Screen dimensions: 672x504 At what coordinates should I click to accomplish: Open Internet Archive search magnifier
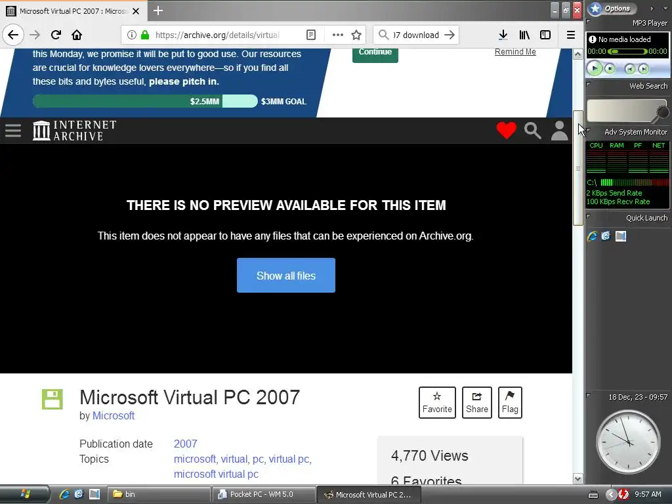533,131
